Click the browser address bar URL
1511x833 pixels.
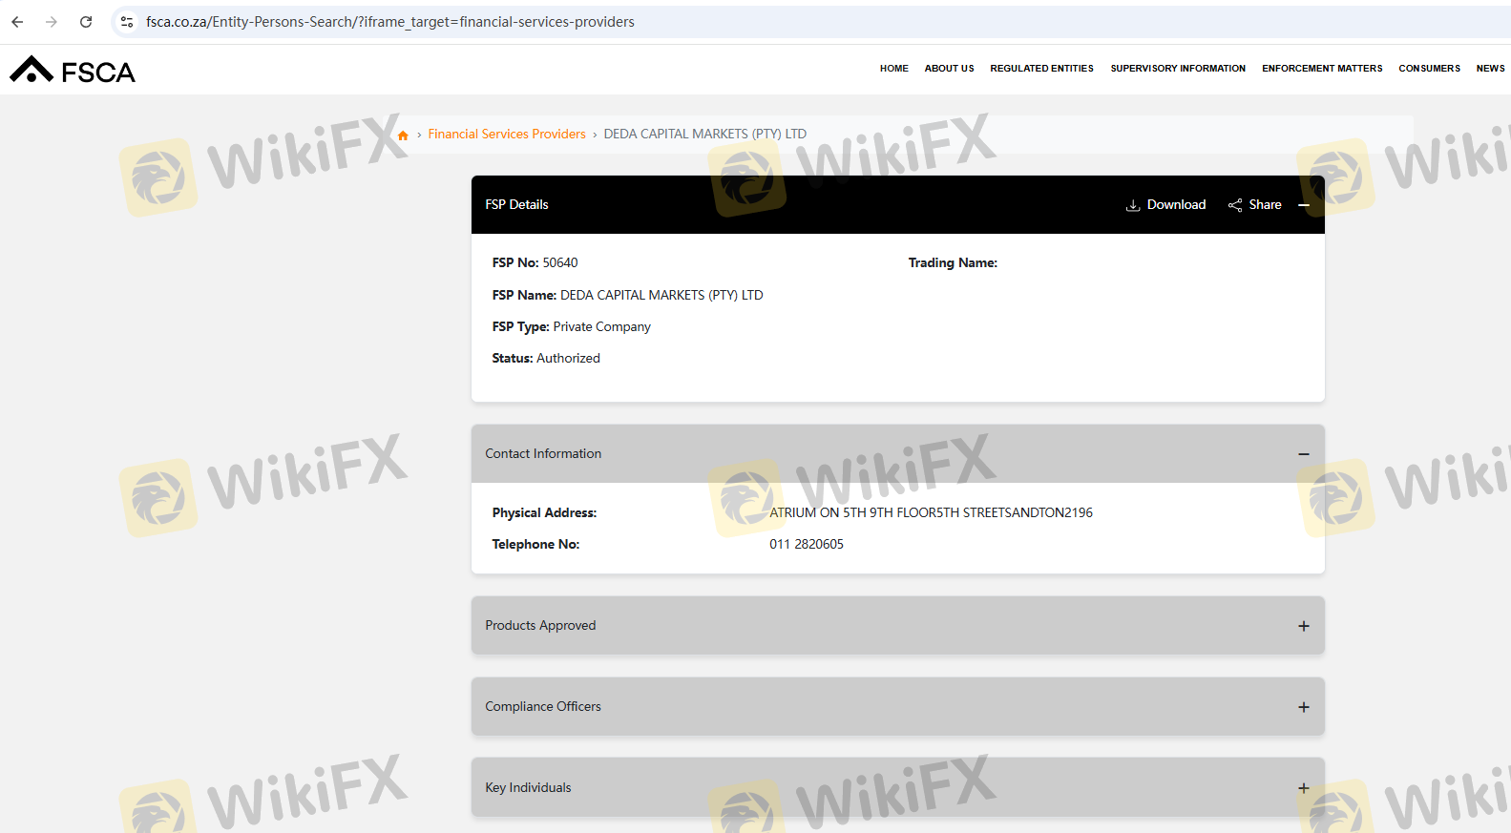[x=389, y=22]
